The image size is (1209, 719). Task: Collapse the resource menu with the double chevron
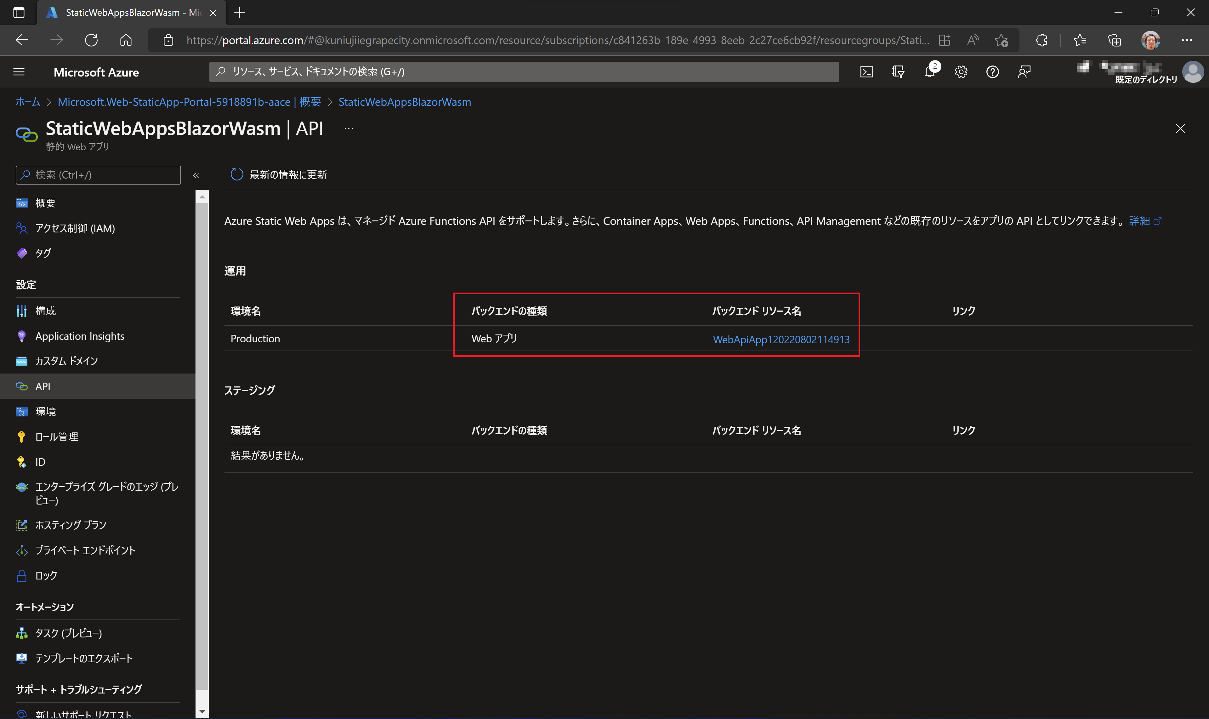pyautogui.click(x=196, y=175)
